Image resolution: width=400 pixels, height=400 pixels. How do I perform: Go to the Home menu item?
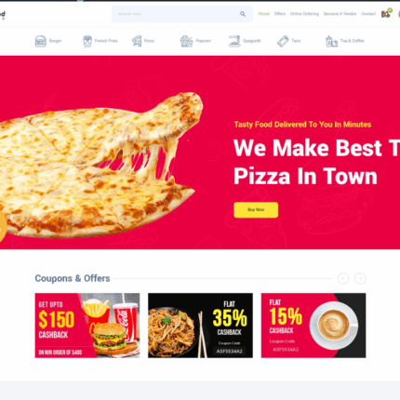tap(264, 14)
